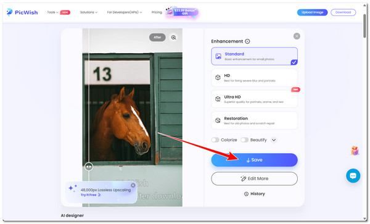Click the Try it Free link

pyautogui.click(x=91, y=195)
